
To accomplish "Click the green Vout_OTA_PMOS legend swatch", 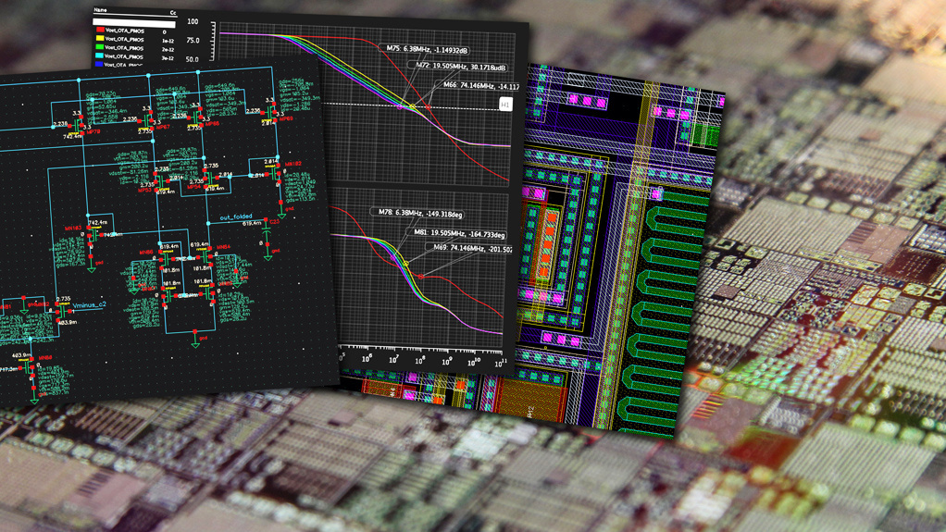I will pyautogui.click(x=99, y=48).
